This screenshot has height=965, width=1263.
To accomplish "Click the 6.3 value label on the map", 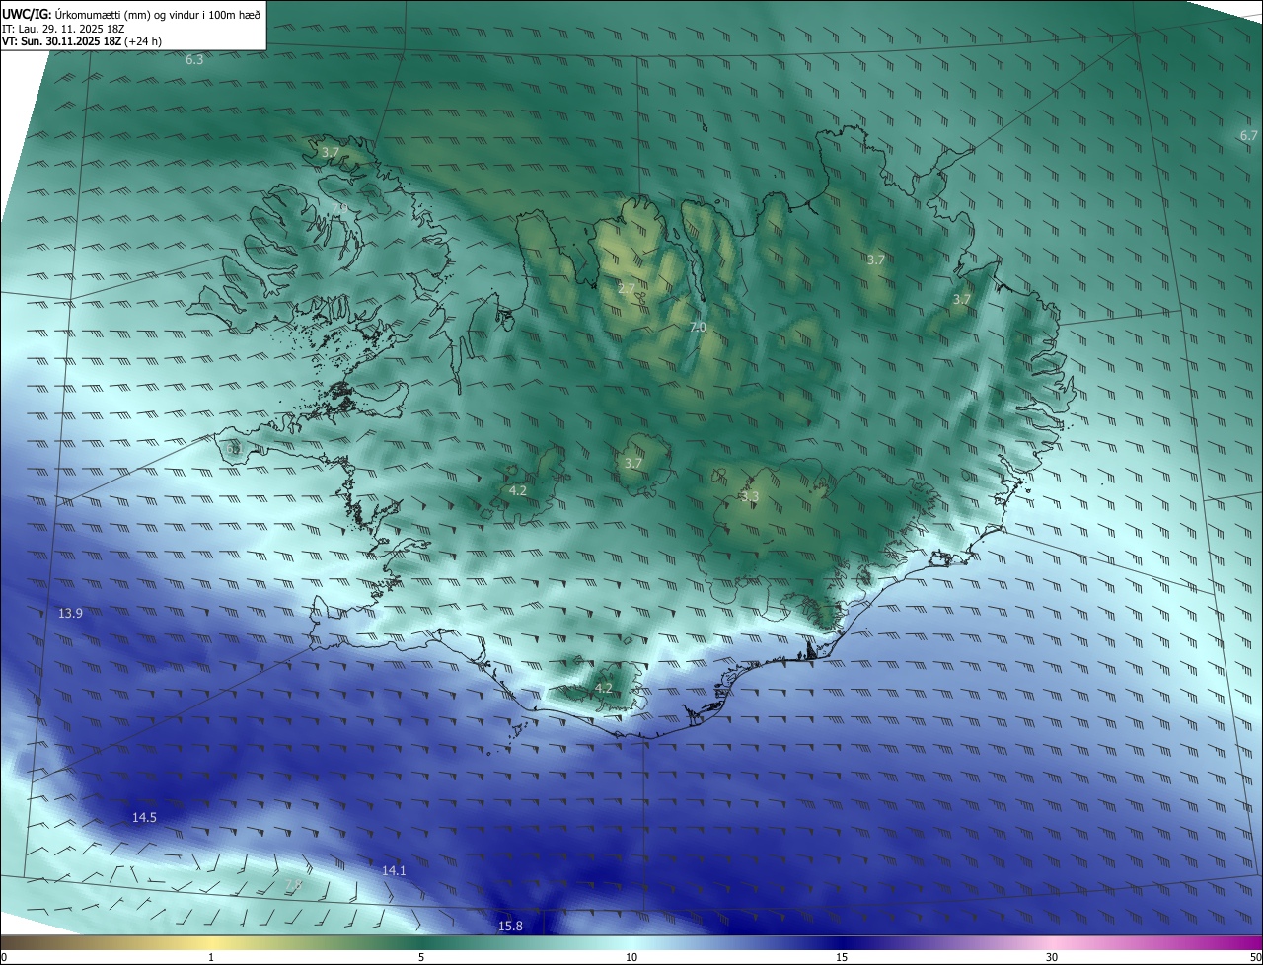I will [x=194, y=60].
